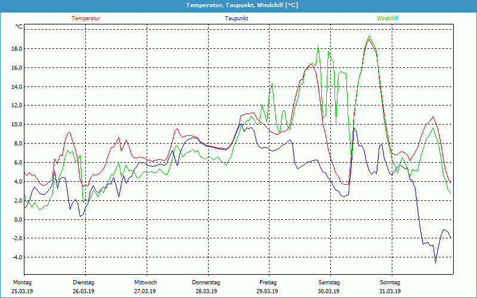
Task: Click the -2,0 y-axis value
Action: tap(17, 238)
